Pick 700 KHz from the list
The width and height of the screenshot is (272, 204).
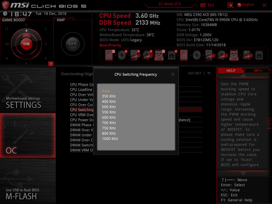coord(109,123)
